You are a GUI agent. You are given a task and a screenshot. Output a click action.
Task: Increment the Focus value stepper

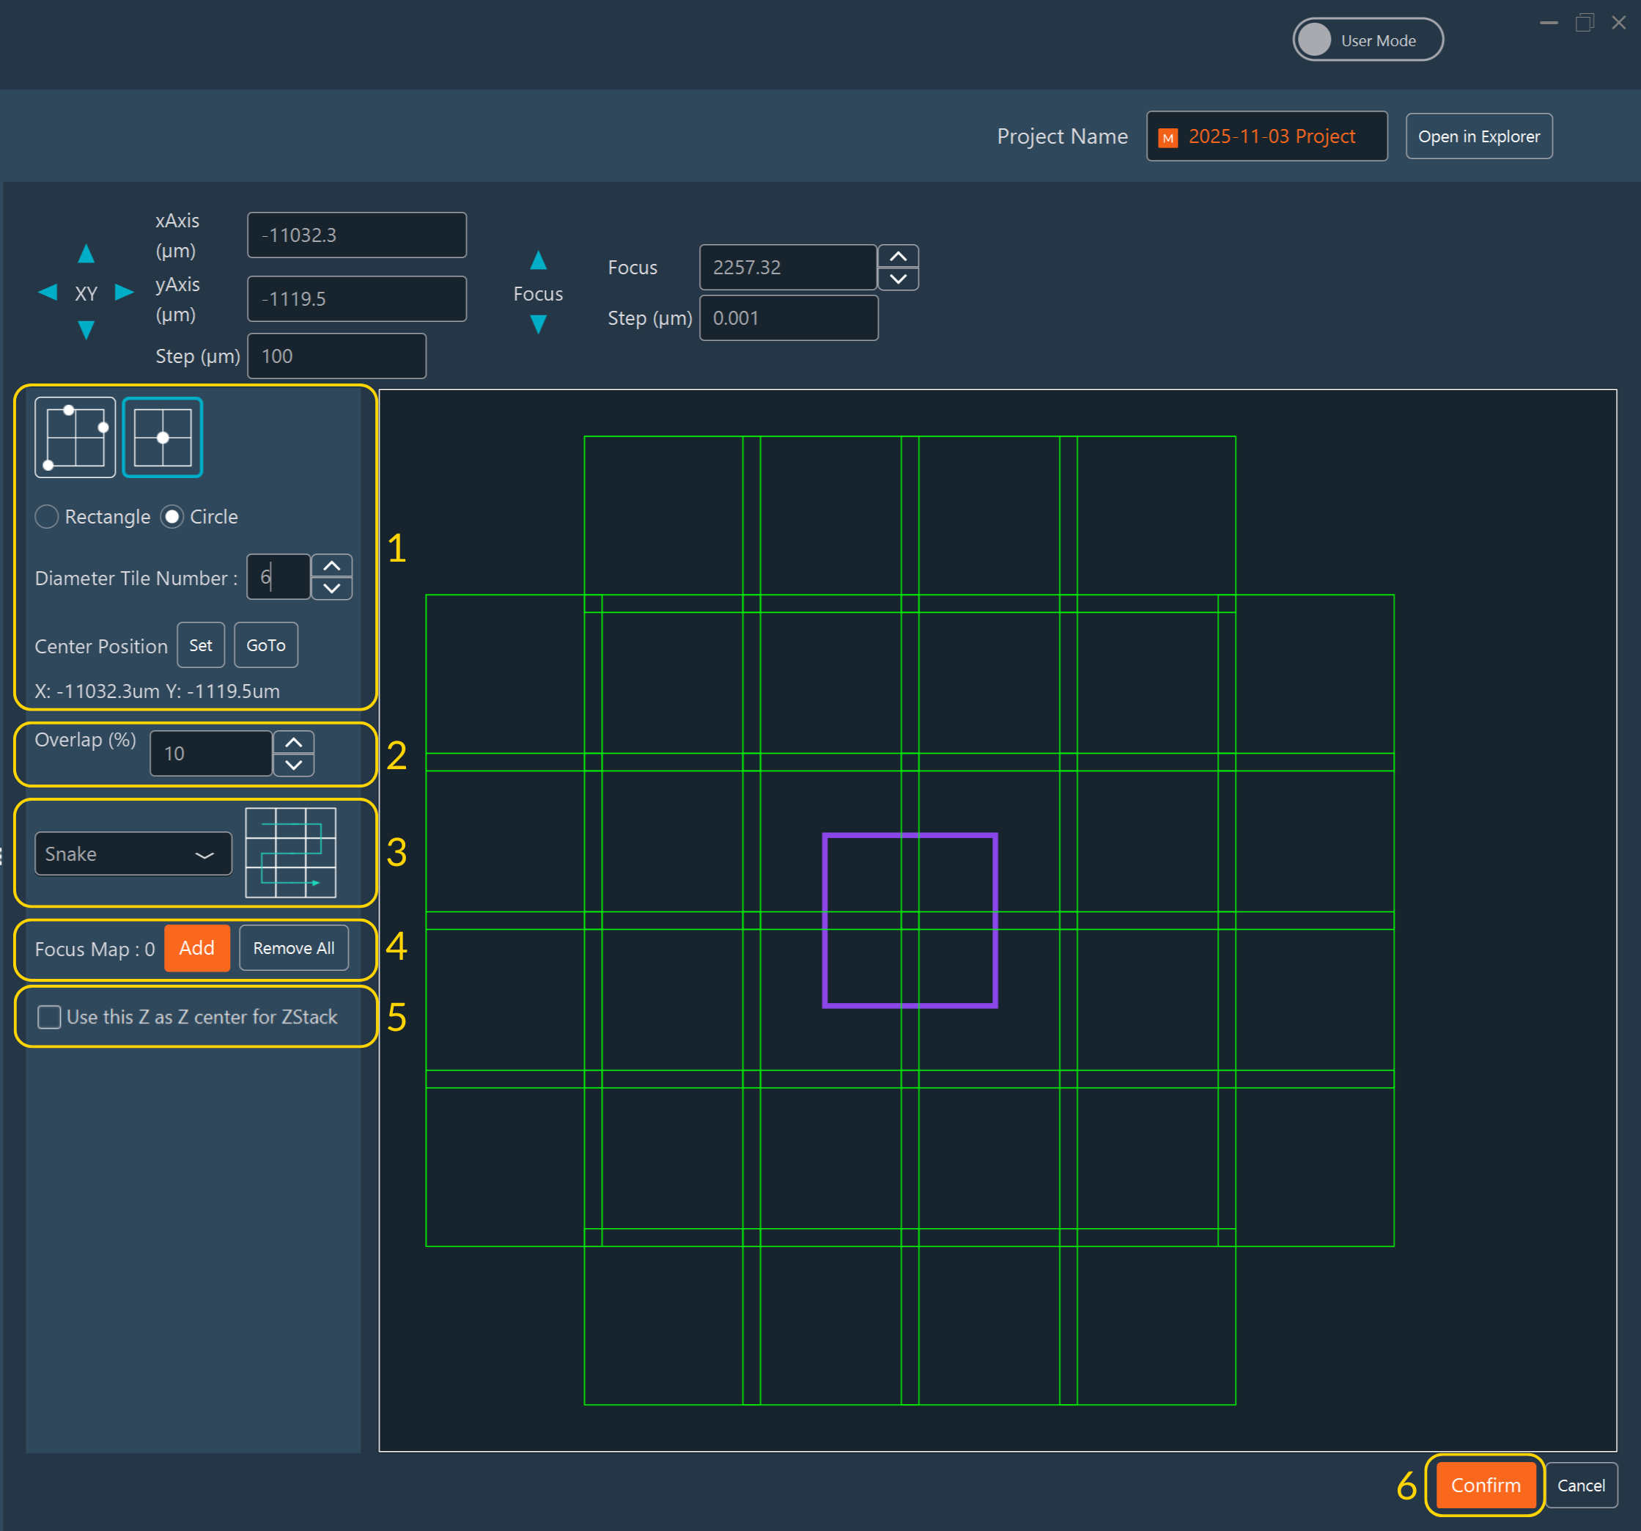click(898, 257)
